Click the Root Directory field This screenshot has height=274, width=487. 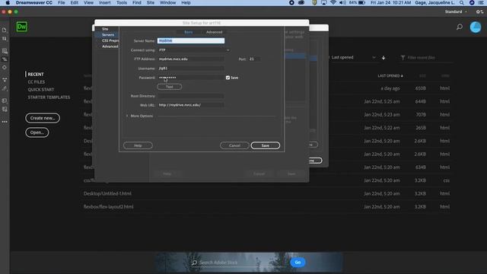click(x=191, y=96)
